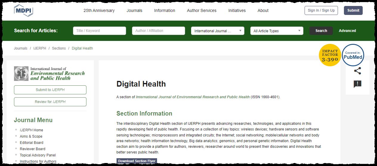Click the Journal Menu heading
Image resolution: width=377 pixels, height=166 pixels.
33,120
